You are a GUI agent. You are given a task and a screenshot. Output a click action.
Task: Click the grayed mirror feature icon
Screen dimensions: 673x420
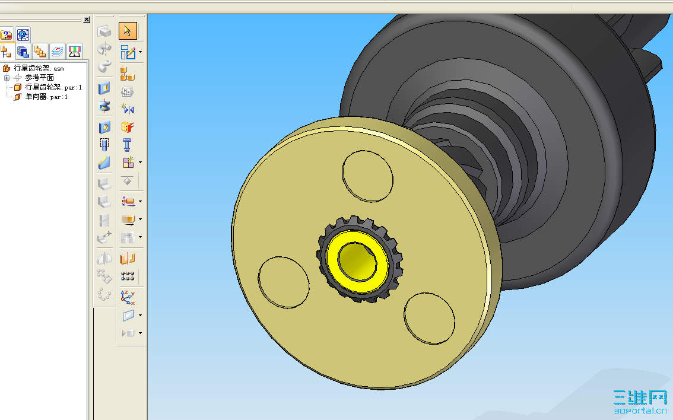point(104,258)
